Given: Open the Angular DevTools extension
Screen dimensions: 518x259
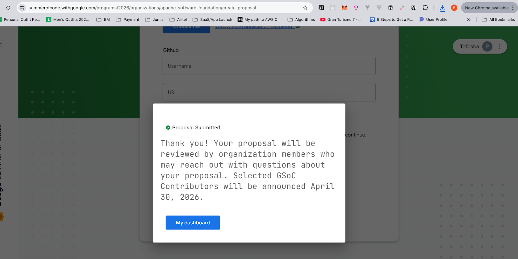Looking at the screenshot, I should (x=356, y=8).
